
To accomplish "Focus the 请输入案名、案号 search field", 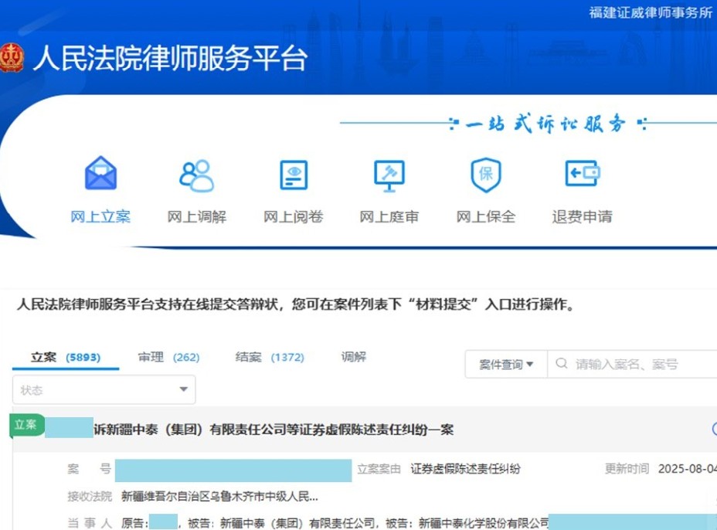I will pyautogui.click(x=633, y=365).
